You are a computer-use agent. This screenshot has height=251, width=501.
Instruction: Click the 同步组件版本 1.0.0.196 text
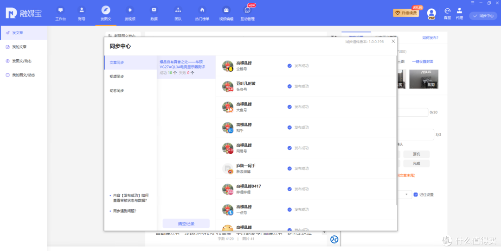[364, 42]
